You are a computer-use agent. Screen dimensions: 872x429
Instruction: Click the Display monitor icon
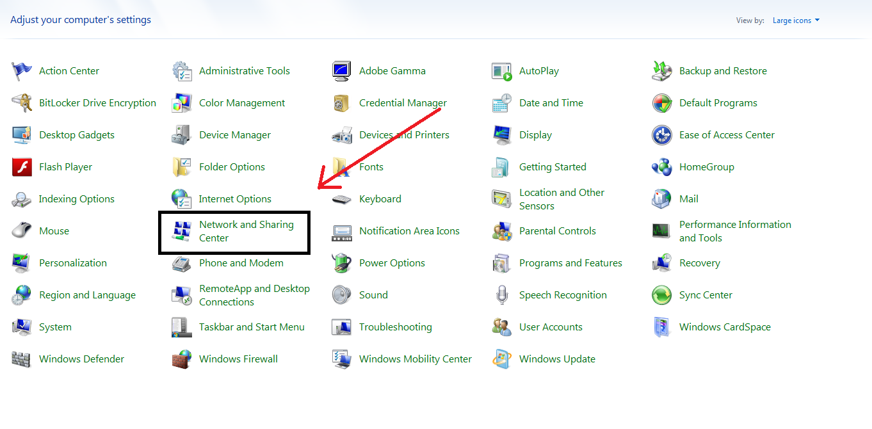(x=502, y=135)
